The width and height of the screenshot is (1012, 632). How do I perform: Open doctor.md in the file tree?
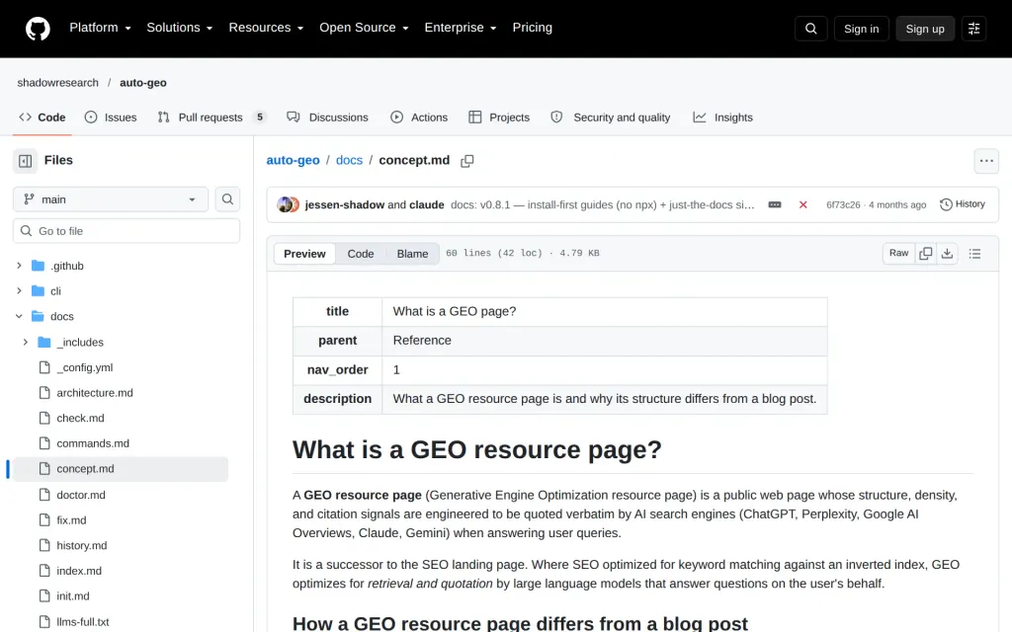click(81, 495)
